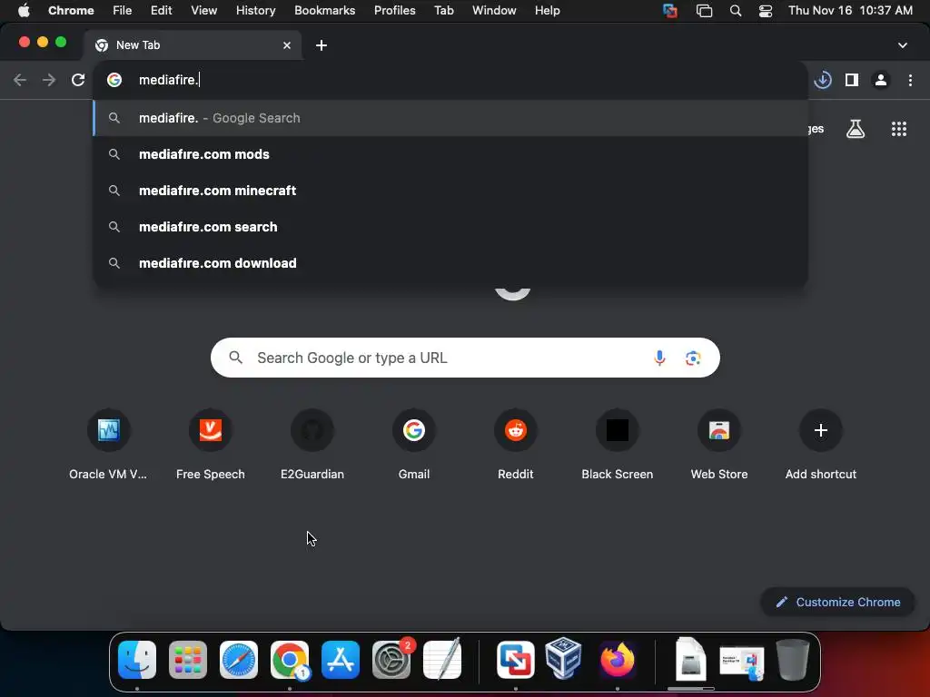The height and width of the screenshot is (697, 930).
Task: Open the Bookmarks menu
Action: 325,11
